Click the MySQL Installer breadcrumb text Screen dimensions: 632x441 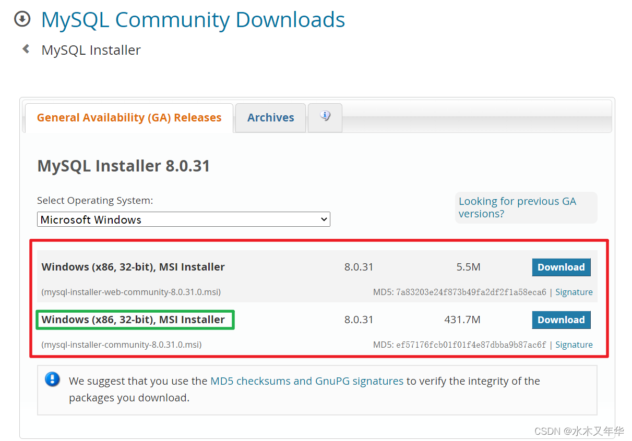click(x=91, y=50)
